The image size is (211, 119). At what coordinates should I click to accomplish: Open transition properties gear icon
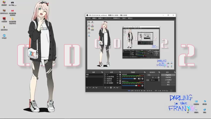tap(159, 77)
